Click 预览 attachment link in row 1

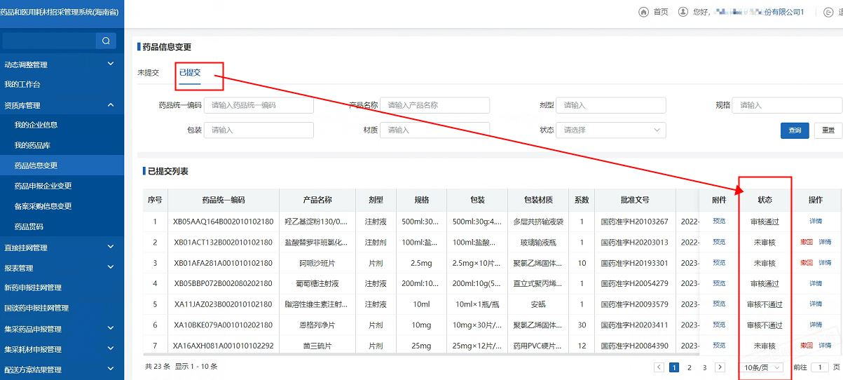click(x=719, y=221)
